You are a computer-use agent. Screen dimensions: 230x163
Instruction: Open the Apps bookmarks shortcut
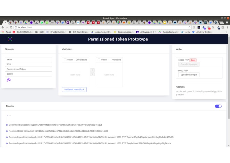click(6, 32)
